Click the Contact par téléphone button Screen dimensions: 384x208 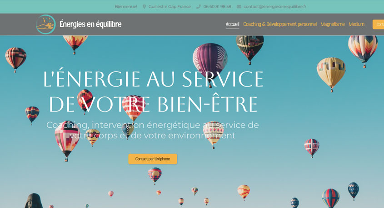coord(153,159)
